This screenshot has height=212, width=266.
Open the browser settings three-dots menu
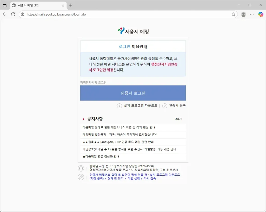[252, 14]
